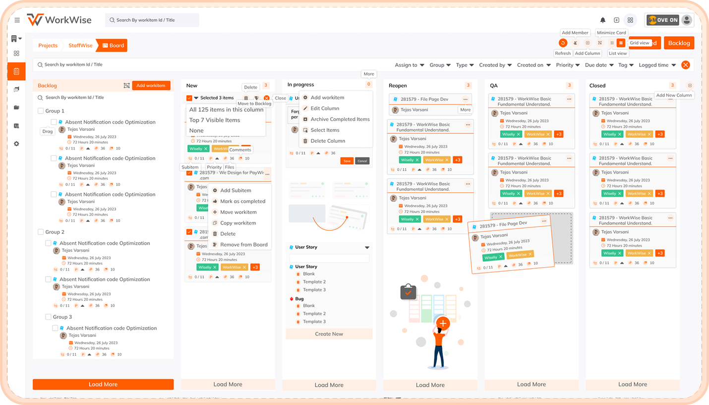Screen dimensions: 709x405
Task: Open the Logged time filter dropdown
Action: click(657, 65)
